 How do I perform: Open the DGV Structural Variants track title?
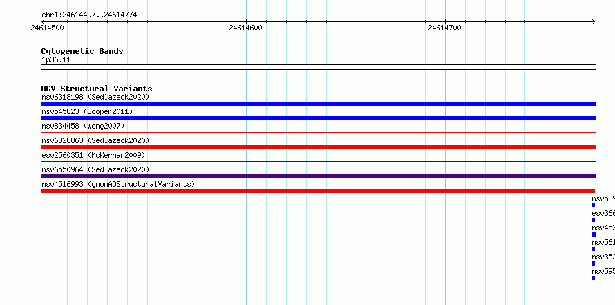click(x=97, y=89)
